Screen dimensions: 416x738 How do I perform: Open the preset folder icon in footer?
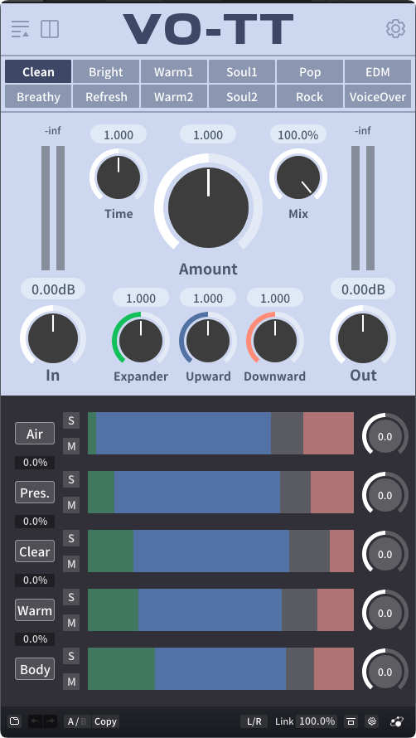point(15,721)
